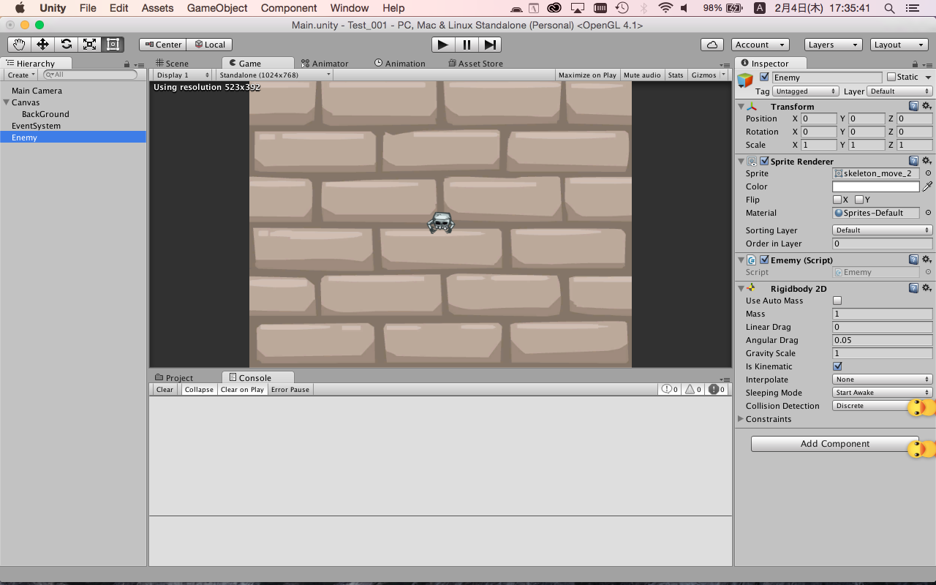This screenshot has height=585, width=936.
Task: Pause the game playback
Action: pyautogui.click(x=467, y=45)
